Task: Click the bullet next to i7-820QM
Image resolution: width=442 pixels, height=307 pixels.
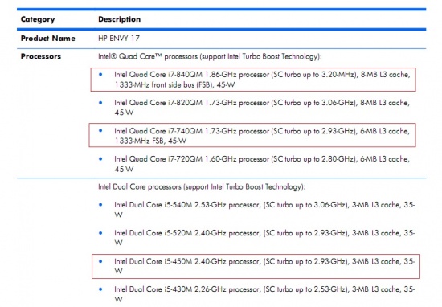Action: 100,103
